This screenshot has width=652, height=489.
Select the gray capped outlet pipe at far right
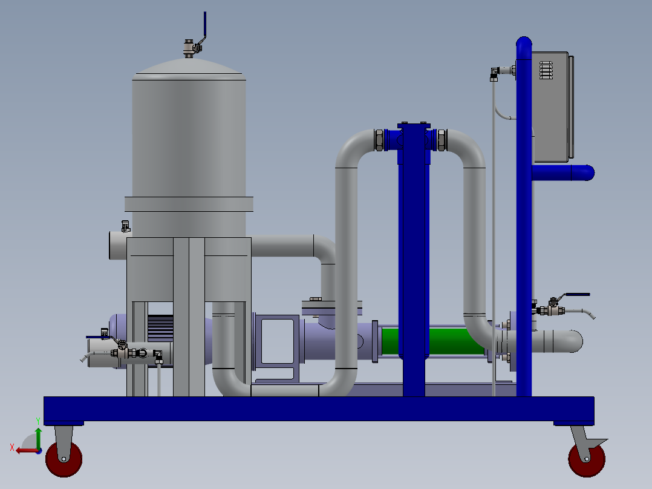pos(557,341)
